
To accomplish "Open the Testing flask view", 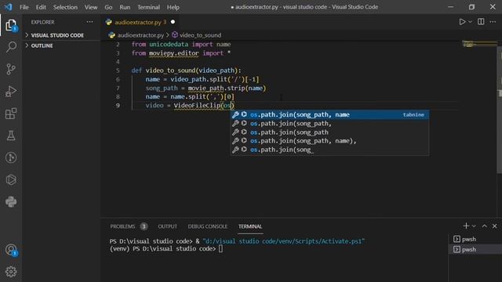I will click(x=11, y=136).
